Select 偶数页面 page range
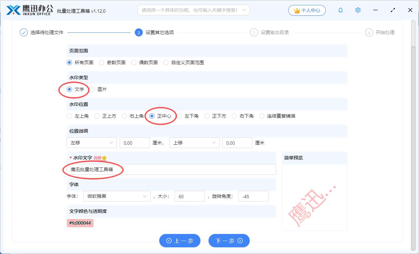The image size is (419, 254). [x=144, y=62]
